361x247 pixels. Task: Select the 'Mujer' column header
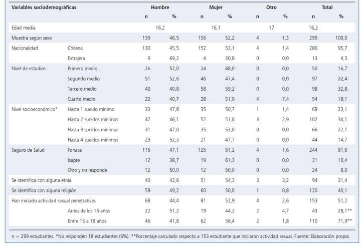coord(216,8)
